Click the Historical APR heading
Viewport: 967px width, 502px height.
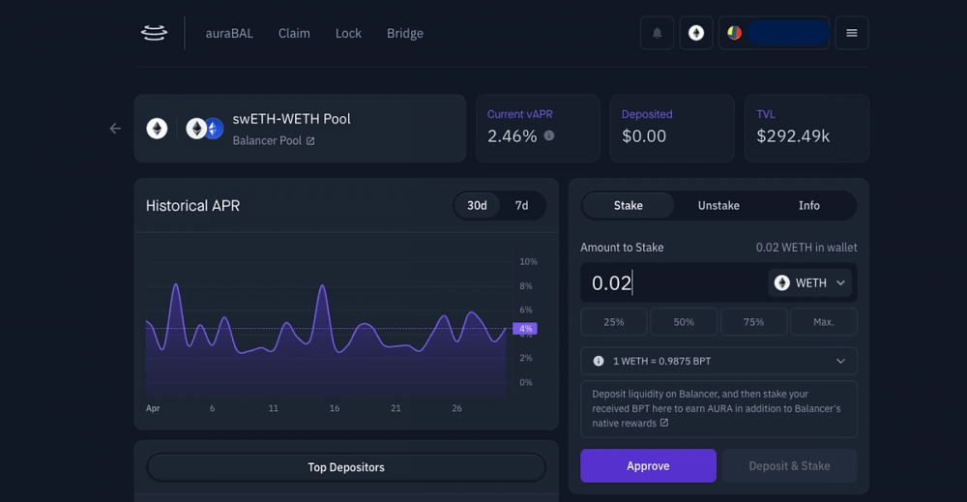[193, 206]
